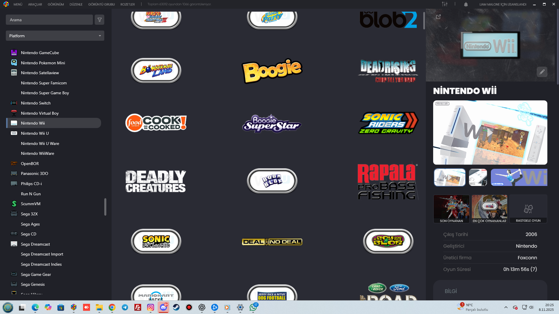This screenshot has height=314, width=559.
Task: Open Telegram from the taskbar
Action: [x=125, y=307]
